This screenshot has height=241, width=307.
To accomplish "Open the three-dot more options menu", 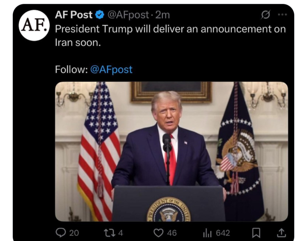I will [x=282, y=15].
